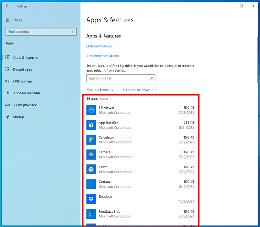The image size is (260, 227).
Task: Click the Calculator app icon
Action: [x=91, y=140]
